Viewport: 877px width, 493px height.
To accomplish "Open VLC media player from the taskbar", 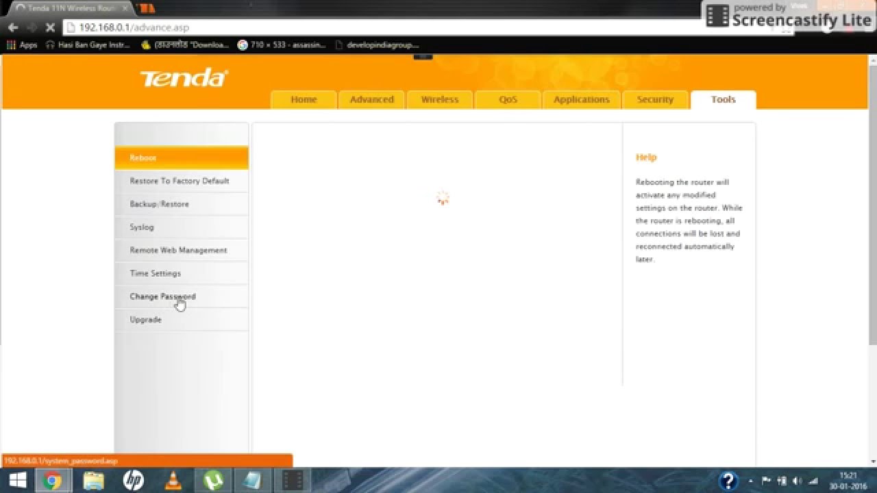I will point(173,481).
